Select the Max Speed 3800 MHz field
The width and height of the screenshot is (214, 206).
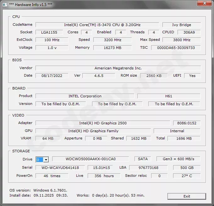182,40
